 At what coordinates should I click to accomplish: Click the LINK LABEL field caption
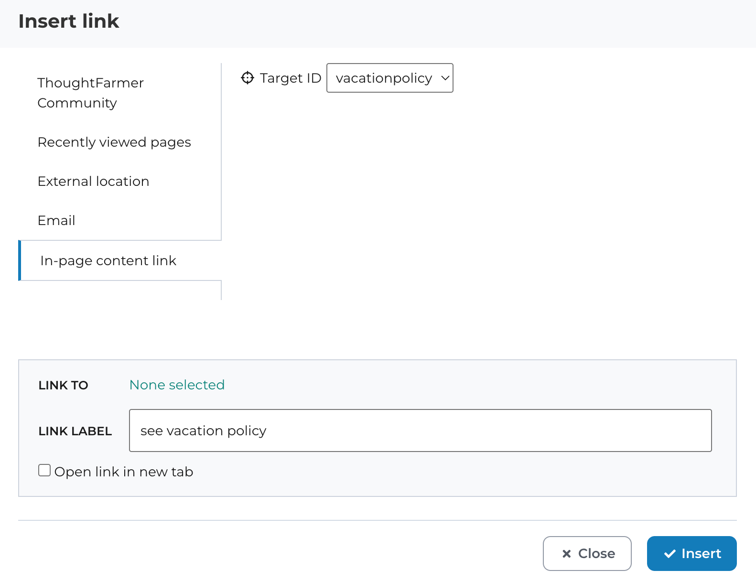(x=75, y=431)
